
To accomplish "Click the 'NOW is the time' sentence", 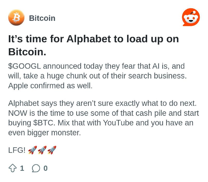I will click(x=103, y=118).
